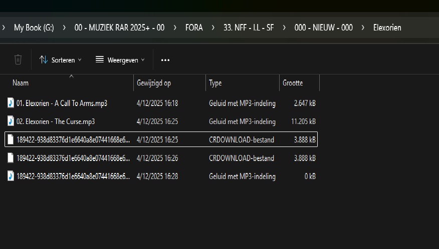Click MP3 icon of A Call To Arms

tap(11, 103)
